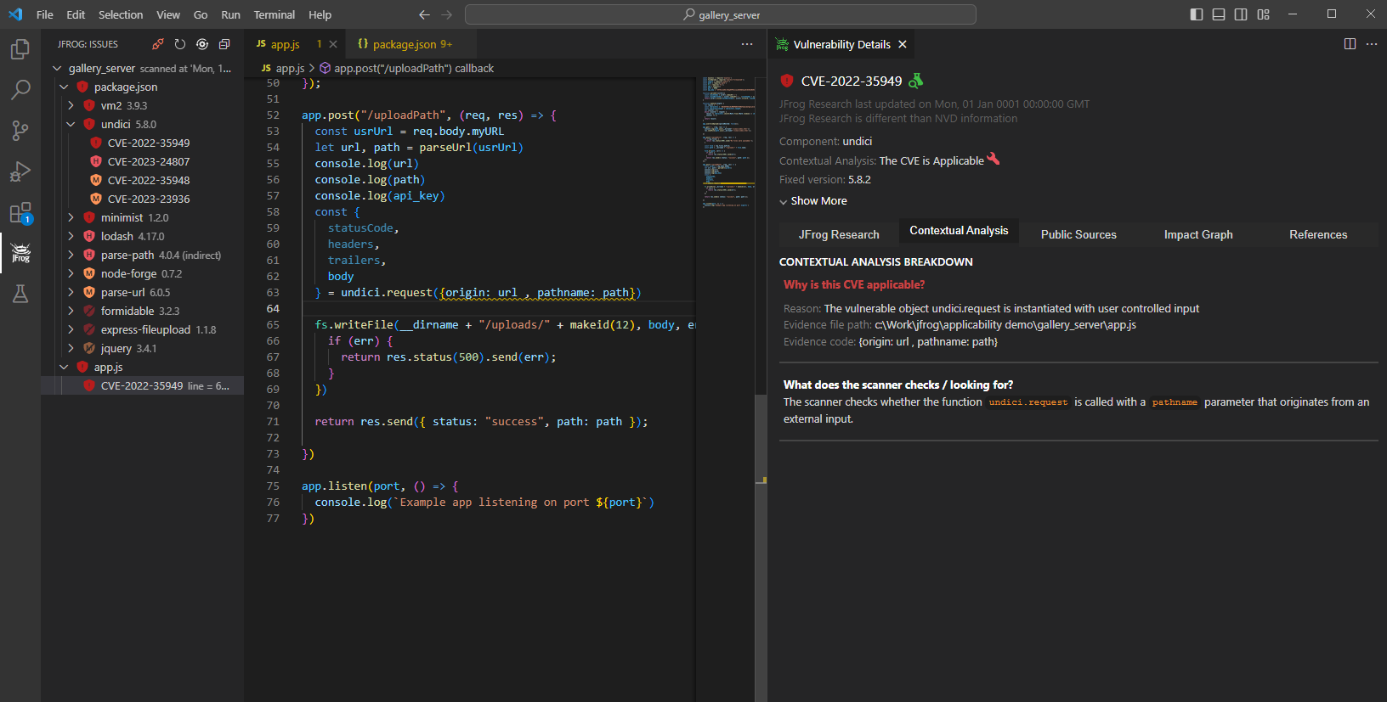Viewport: 1387px width, 702px height.
Task: Close the Vulnerability Details tab
Action: 903,44
